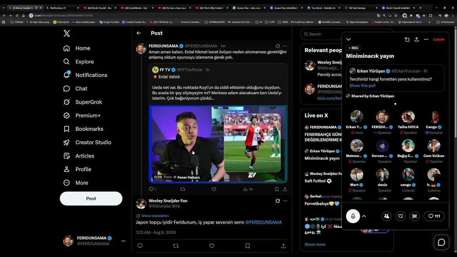Play the Fener Habers video
457x257 pixels.
click(x=218, y=144)
